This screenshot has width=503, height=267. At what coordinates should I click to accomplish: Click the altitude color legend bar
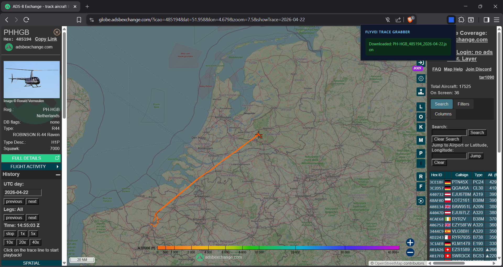click(x=278, y=248)
